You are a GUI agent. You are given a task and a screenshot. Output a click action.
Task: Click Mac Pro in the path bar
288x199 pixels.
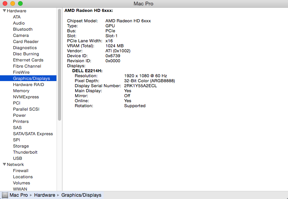tap(19, 195)
